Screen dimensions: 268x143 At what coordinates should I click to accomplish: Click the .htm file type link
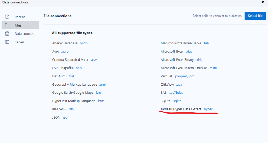pyautogui.click(x=101, y=101)
